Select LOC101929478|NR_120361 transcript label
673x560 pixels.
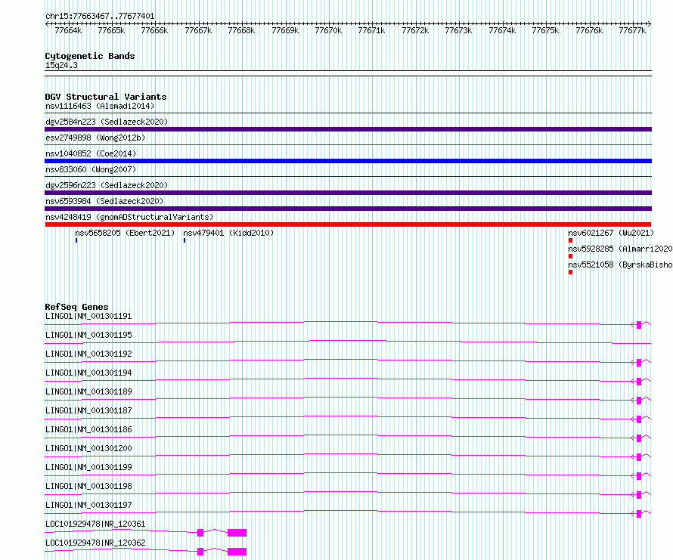95,524
